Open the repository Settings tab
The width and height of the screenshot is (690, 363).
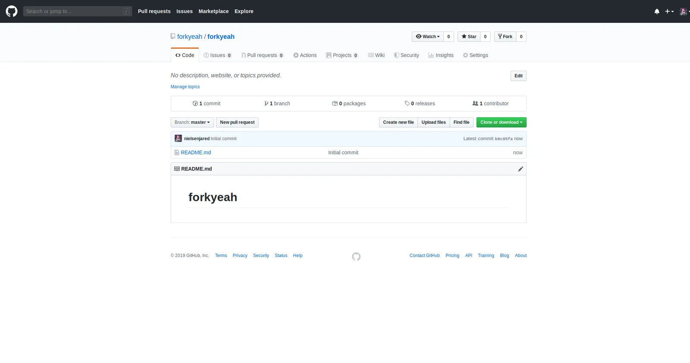click(x=475, y=55)
